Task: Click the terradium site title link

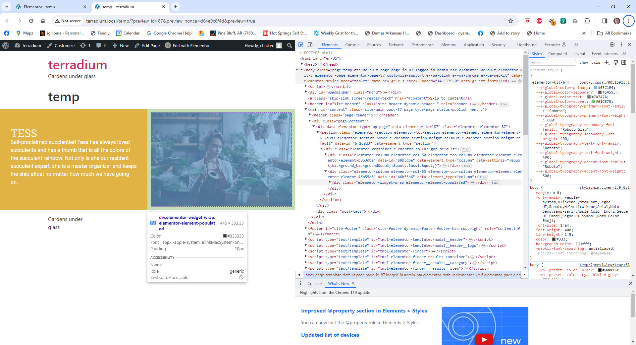Action: (78, 65)
